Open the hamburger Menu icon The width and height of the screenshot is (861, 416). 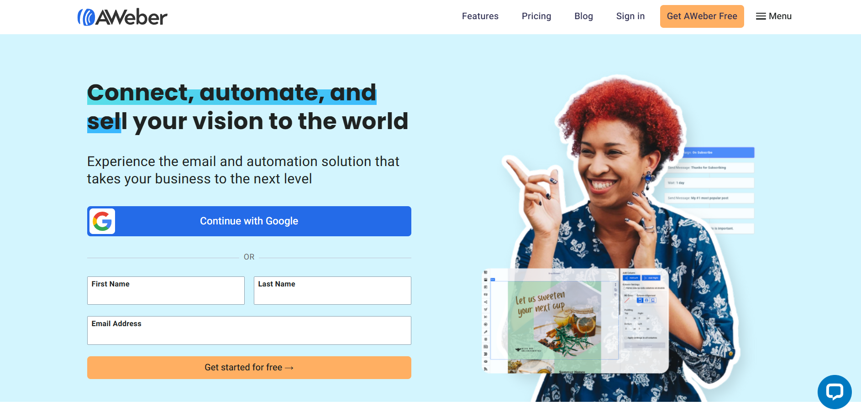761,16
